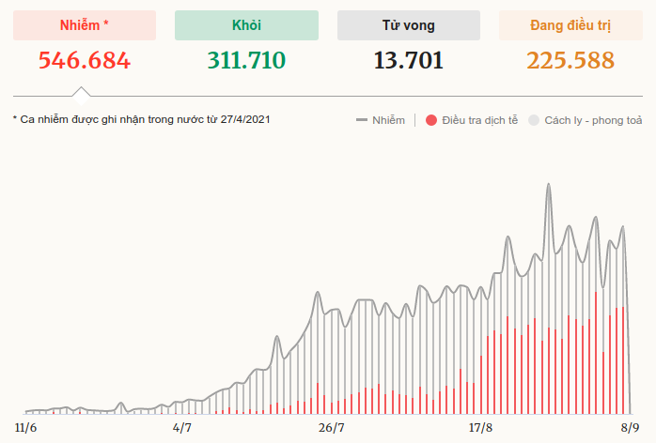Click the gray line icon for Nhiễm legend
656x443 pixels.
point(362,120)
